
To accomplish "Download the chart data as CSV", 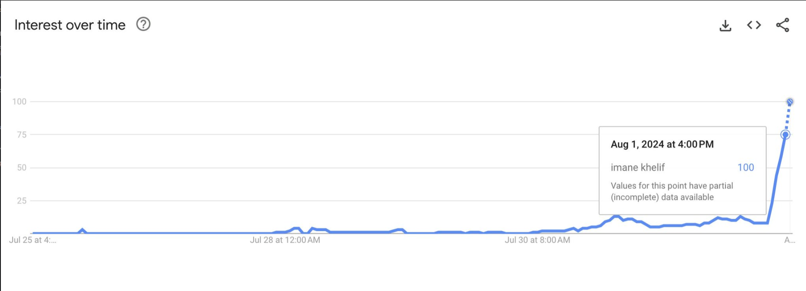I will [x=725, y=26].
